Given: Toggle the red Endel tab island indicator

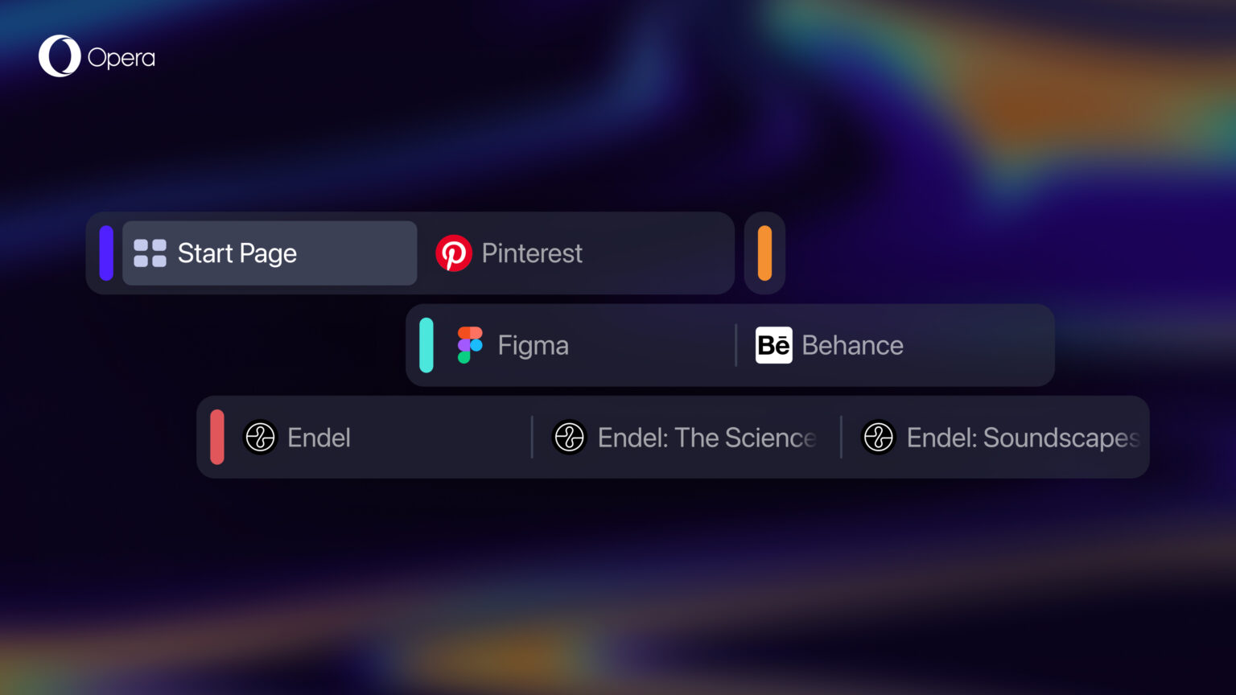Looking at the screenshot, I should 216,438.
